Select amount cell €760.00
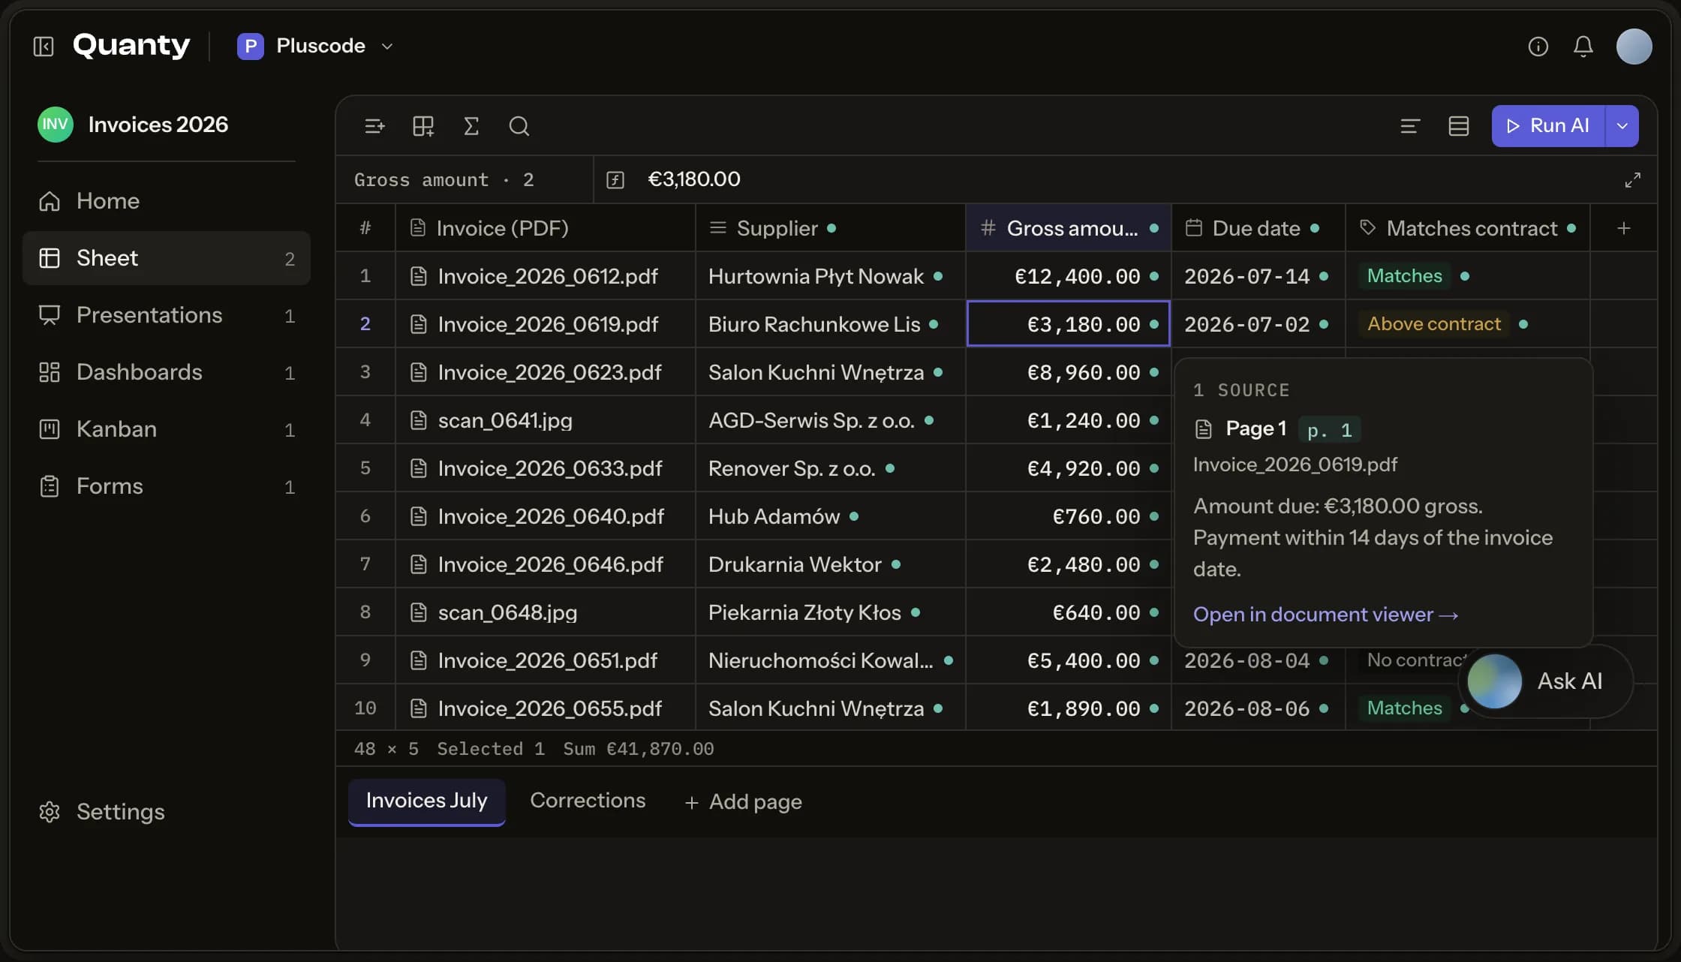This screenshot has width=1681, height=962. (1069, 516)
